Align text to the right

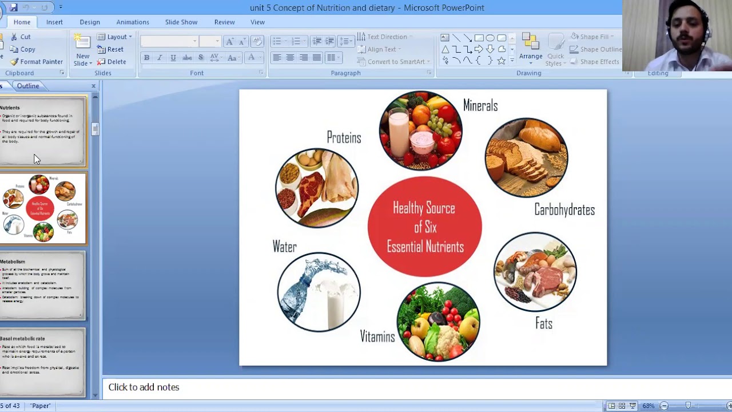(x=303, y=58)
